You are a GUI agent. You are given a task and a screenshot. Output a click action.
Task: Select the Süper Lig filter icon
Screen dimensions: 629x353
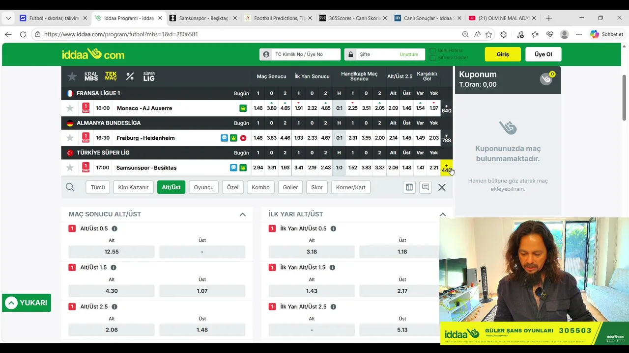coord(149,76)
